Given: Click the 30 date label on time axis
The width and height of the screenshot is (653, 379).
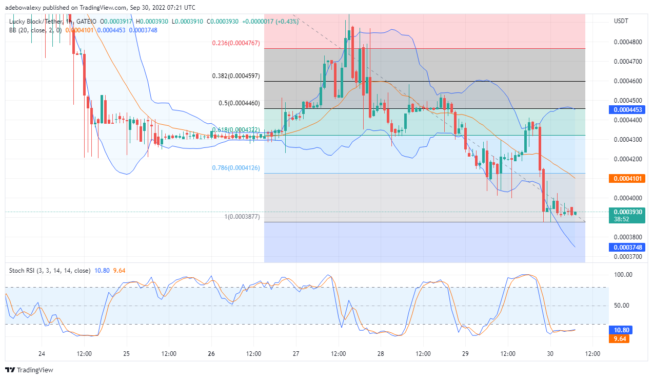Looking at the screenshot, I should click(550, 354).
